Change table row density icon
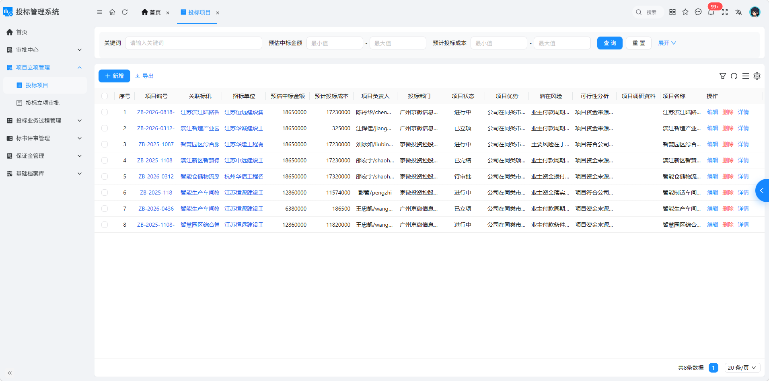Viewport: 769px width, 381px height. (746, 76)
